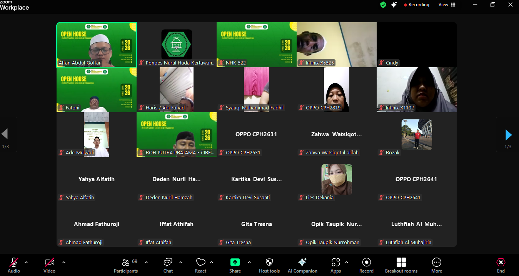Image resolution: width=519 pixels, height=276 pixels.
Task: Expand share options arrow
Action: [249, 262]
